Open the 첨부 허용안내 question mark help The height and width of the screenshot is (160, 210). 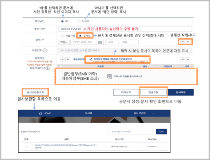48,68
